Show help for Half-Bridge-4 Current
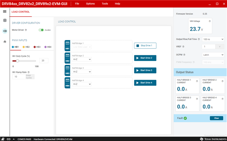This screenshot has width=227, height=141. point(222,99)
